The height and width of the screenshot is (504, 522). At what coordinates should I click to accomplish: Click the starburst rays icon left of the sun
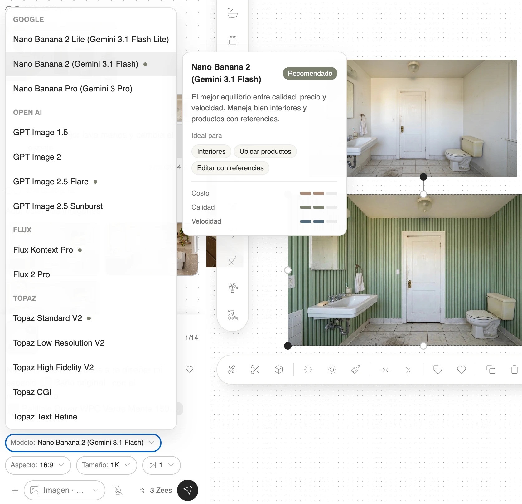click(308, 370)
